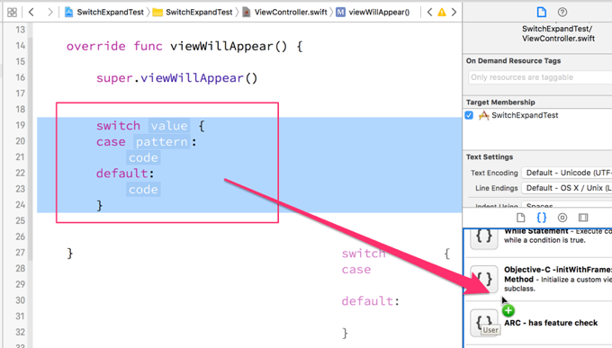The image size is (612, 348).
Task: Open ViewController.swift jump bar item
Action: pyautogui.click(x=285, y=12)
